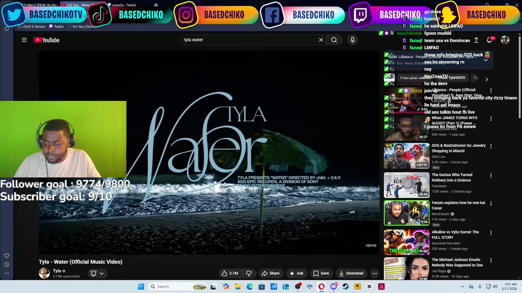This screenshot has height=293, width=522.
Task: Start voice search with the microphone
Action: (x=353, y=40)
